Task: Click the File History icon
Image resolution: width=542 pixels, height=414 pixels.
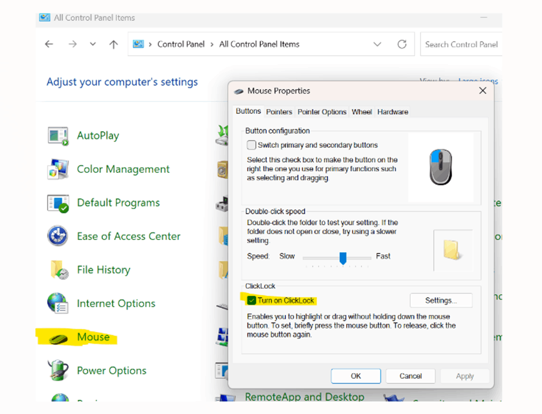Action: tap(59, 270)
